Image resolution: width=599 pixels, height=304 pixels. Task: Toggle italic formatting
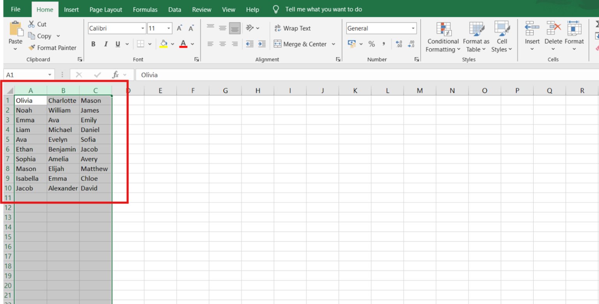pyautogui.click(x=105, y=44)
